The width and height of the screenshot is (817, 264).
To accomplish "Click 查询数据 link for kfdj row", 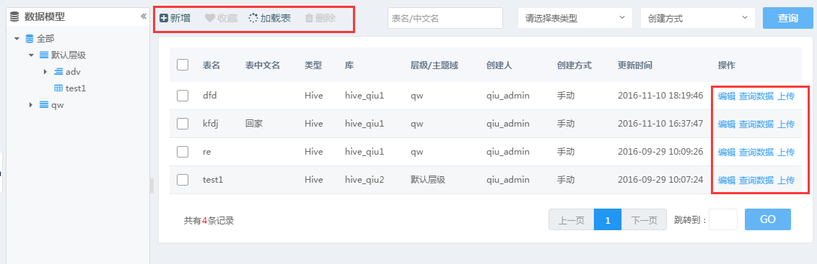I will 756,124.
